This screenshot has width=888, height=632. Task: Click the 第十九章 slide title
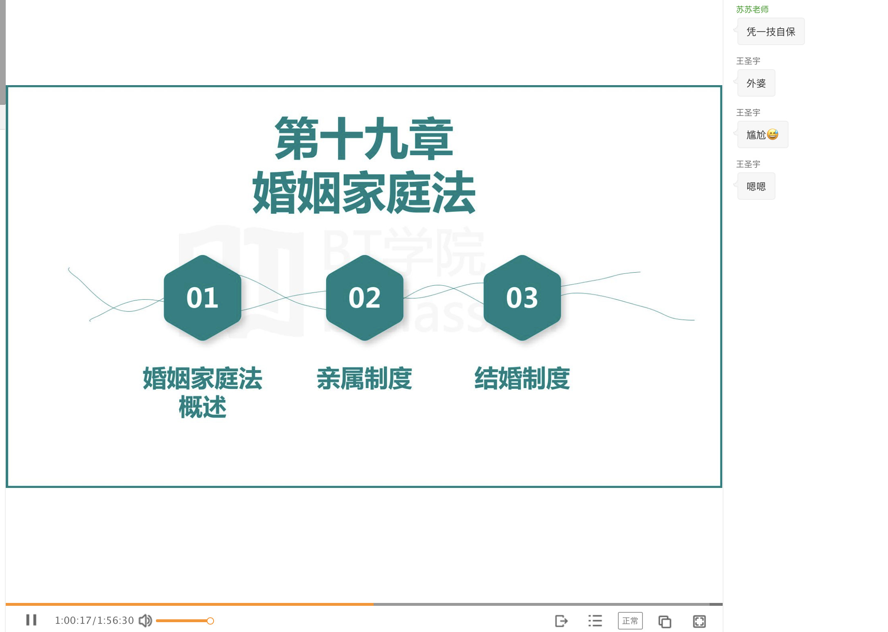tap(364, 138)
